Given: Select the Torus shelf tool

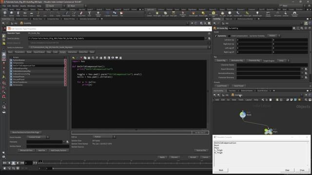Looking at the screenshot, I should coord(25,14).
